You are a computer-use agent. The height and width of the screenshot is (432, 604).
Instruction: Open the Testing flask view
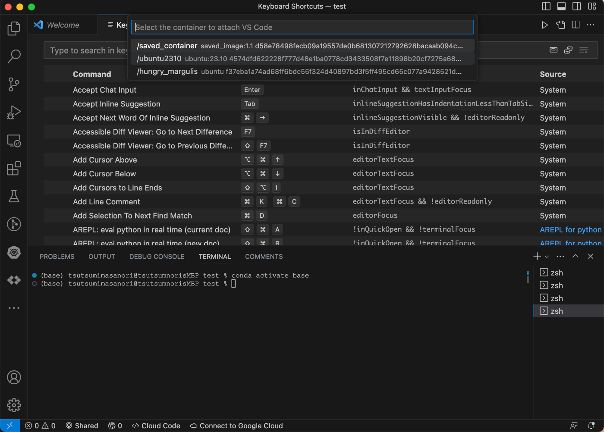tap(14, 197)
